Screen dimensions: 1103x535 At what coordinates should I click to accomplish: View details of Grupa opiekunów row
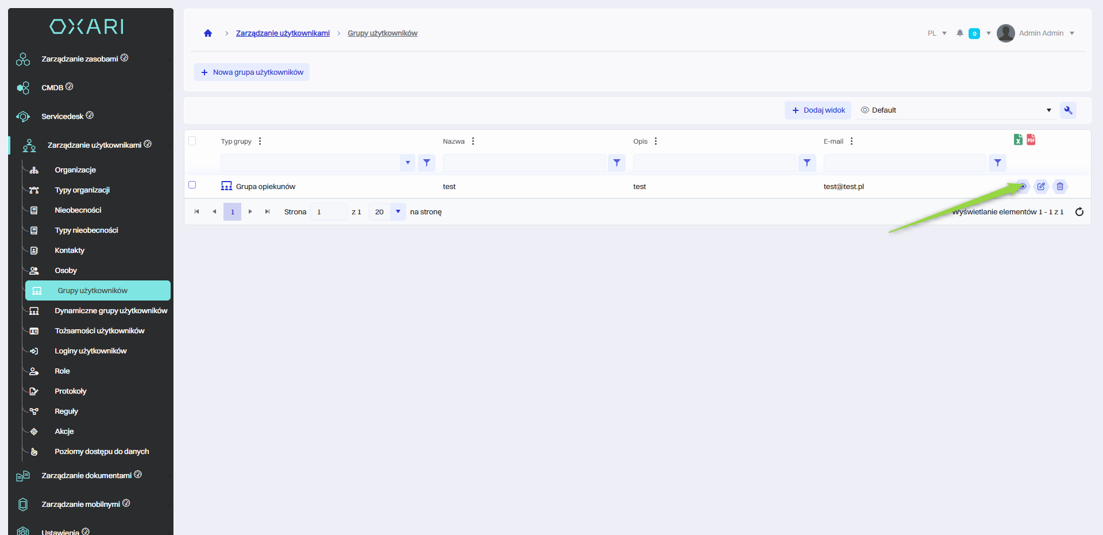pos(1023,186)
